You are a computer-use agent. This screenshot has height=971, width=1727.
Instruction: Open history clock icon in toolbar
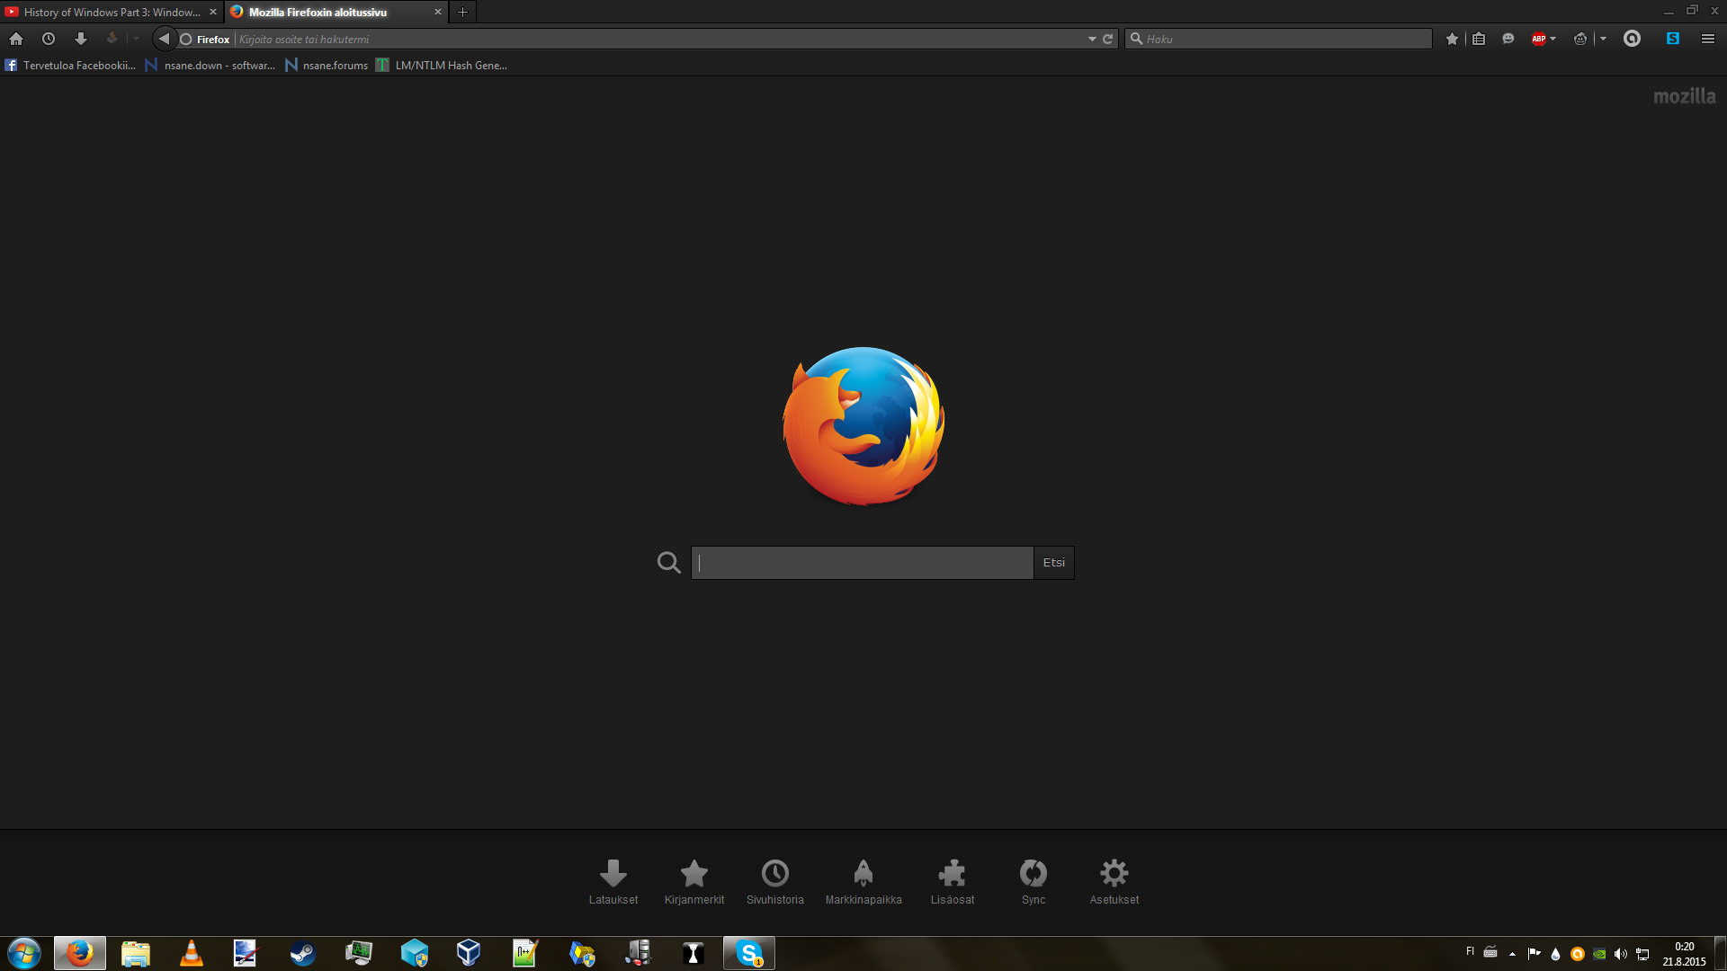click(x=49, y=39)
